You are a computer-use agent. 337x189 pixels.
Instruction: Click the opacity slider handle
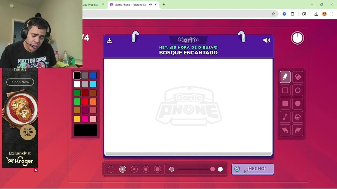tap(212, 169)
